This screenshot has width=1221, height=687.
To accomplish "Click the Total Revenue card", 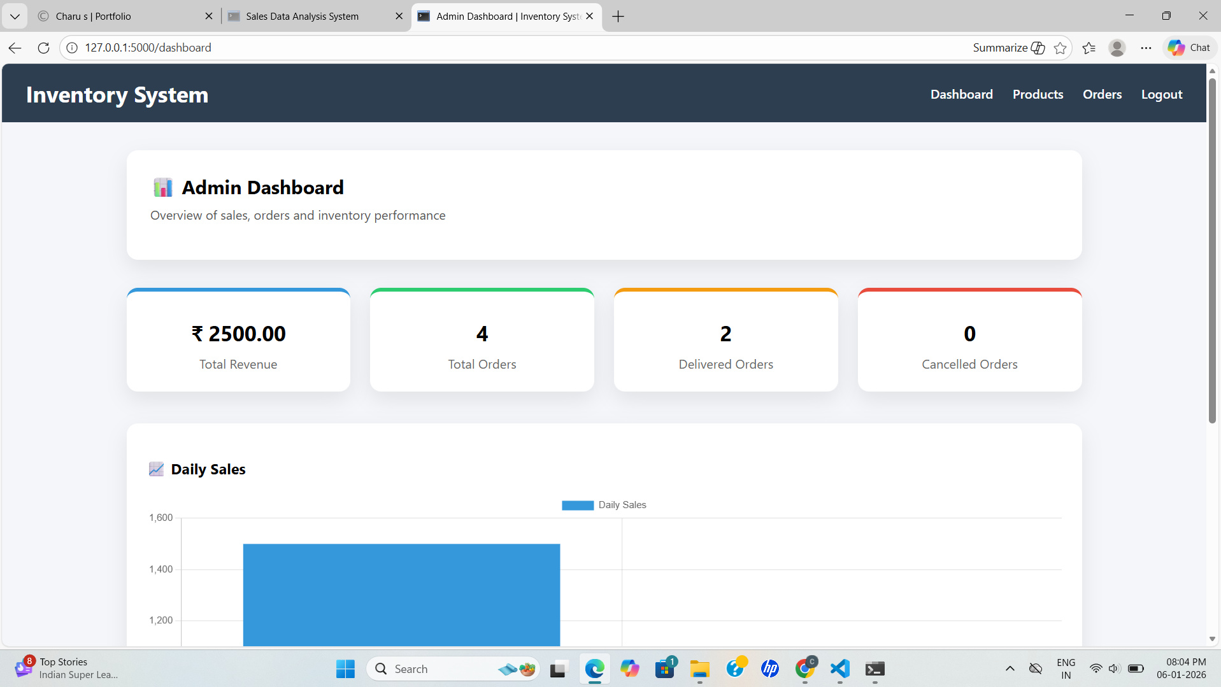I will click(x=238, y=340).
